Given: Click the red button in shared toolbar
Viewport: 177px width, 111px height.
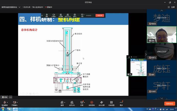Looking at the screenshot, I should 100,15.
